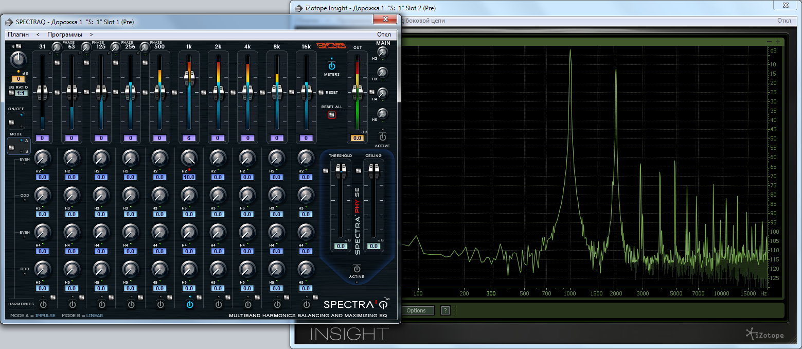The height and width of the screenshot is (349, 802).
Task: Open the Программы menu
Action: 65,34
